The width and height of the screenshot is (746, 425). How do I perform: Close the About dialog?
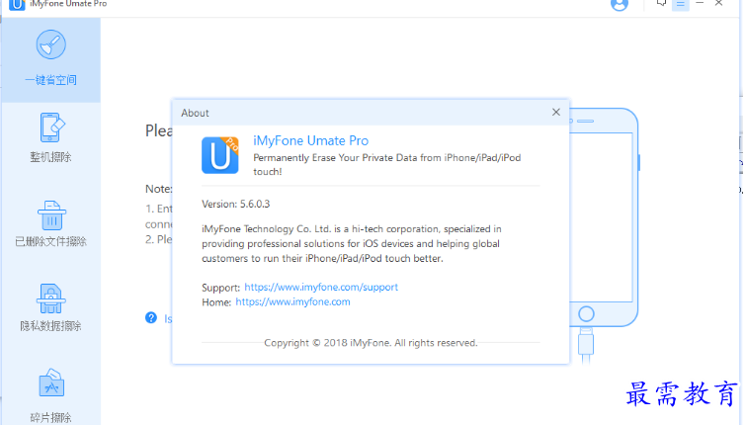point(555,113)
